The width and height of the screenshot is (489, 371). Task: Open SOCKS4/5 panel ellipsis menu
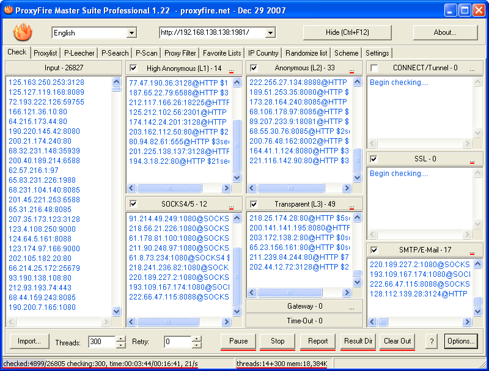(x=232, y=205)
